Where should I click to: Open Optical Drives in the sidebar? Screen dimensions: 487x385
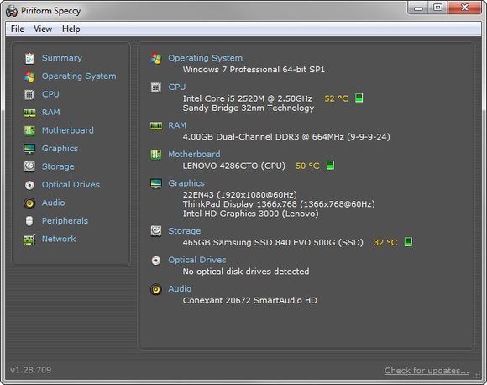(71, 185)
